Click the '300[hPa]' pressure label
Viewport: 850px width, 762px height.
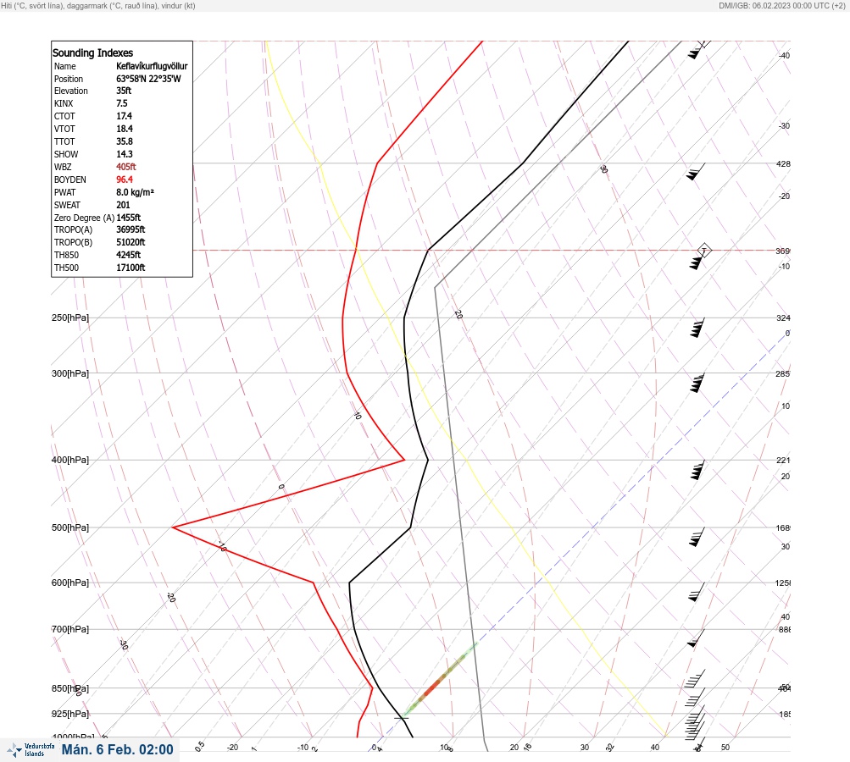(70, 373)
